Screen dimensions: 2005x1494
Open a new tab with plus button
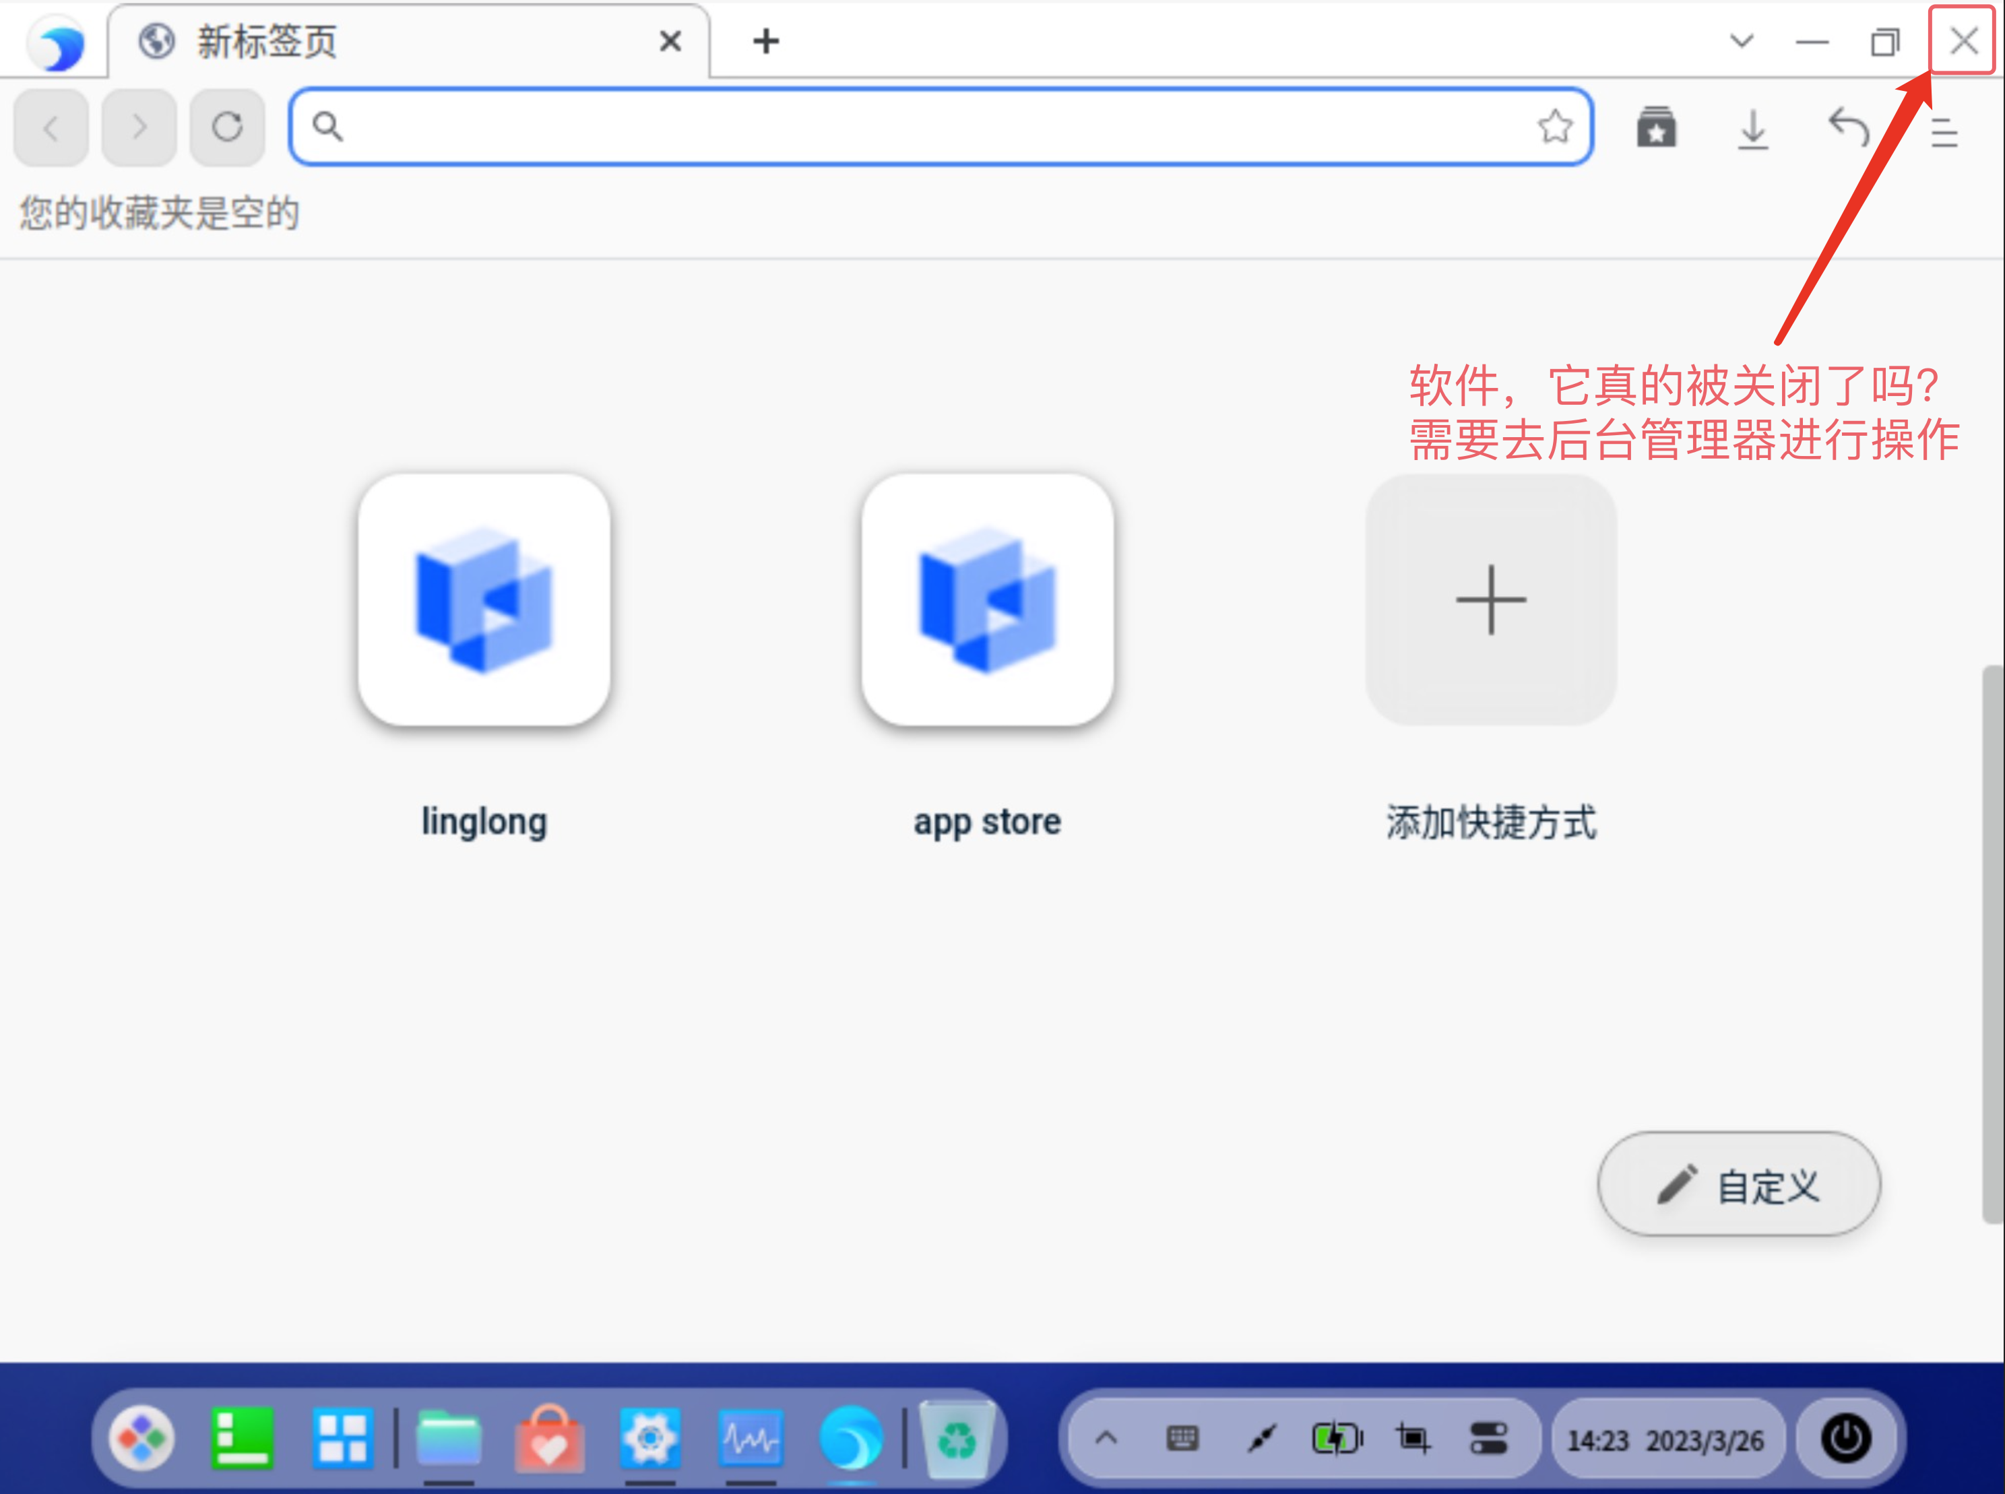coord(765,42)
